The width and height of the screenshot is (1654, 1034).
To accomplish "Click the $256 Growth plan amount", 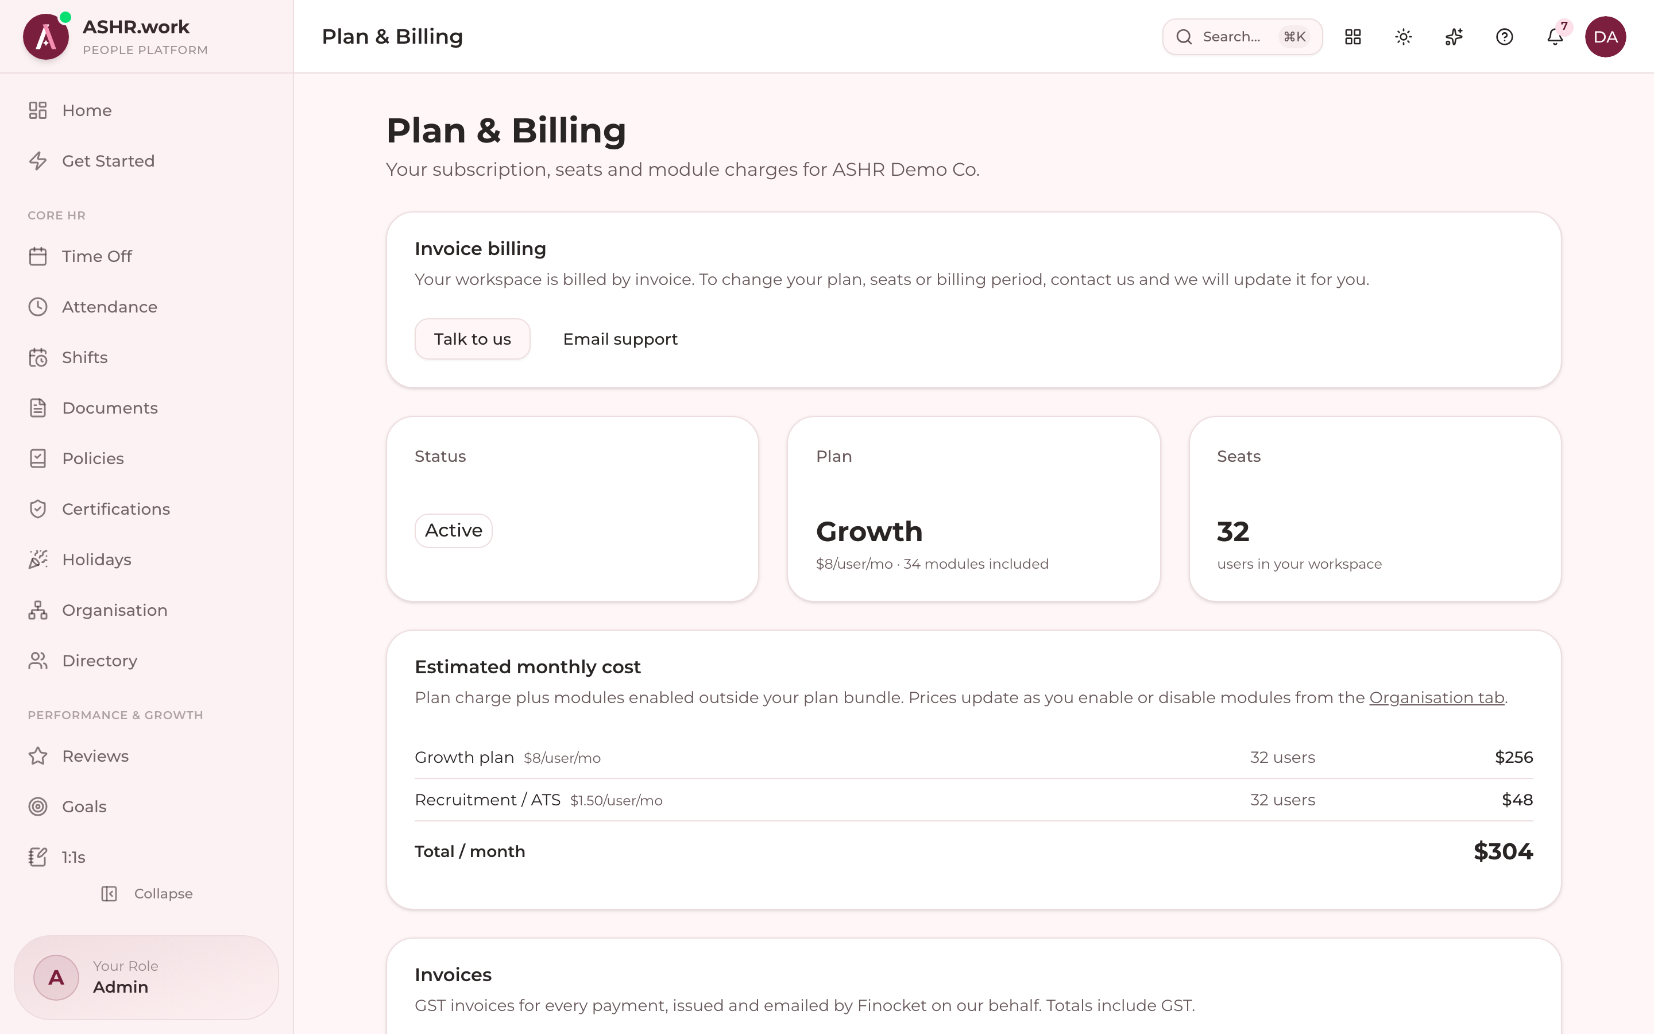I will (x=1514, y=757).
